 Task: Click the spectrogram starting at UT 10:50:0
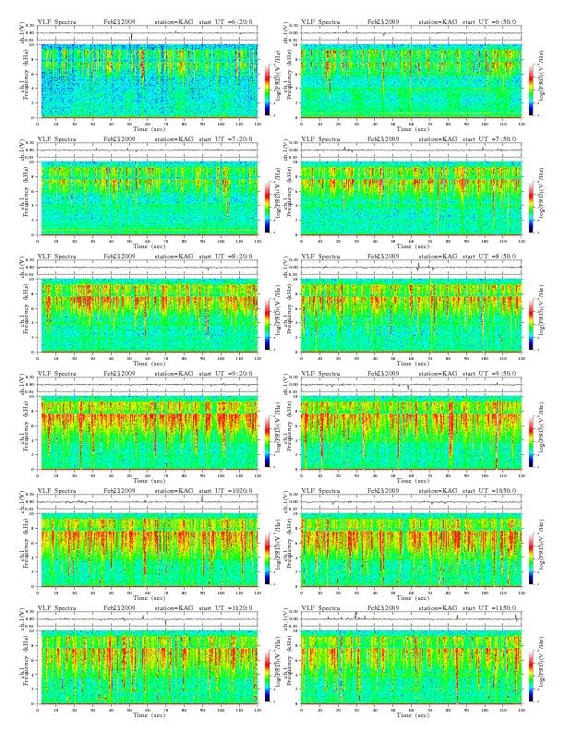[x=411, y=550]
